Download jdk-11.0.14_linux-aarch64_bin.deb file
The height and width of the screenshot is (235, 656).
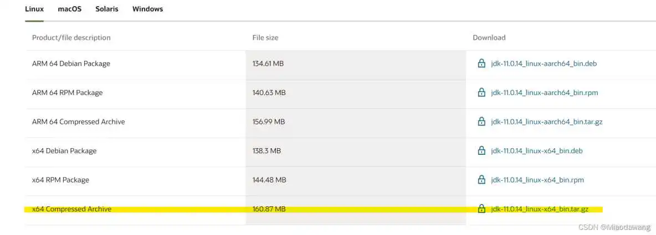[544, 64]
